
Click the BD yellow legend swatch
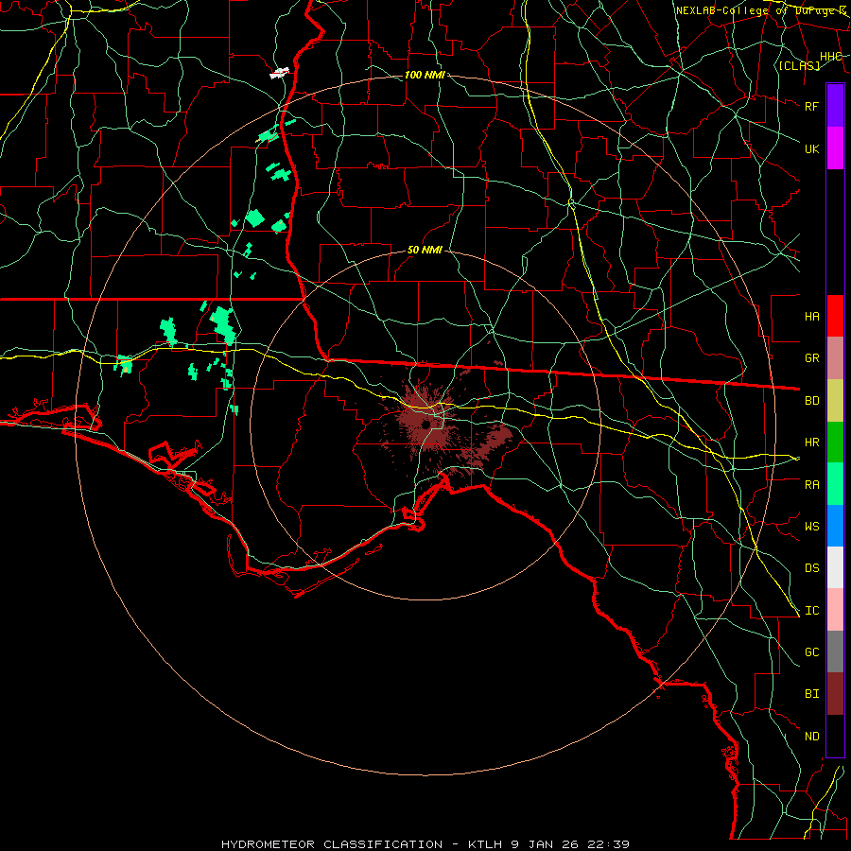pos(835,401)
